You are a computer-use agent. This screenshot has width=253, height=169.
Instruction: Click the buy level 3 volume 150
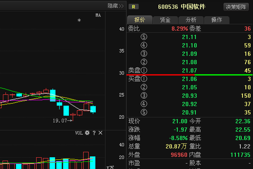pyautogui.click(x=246, y=96)
